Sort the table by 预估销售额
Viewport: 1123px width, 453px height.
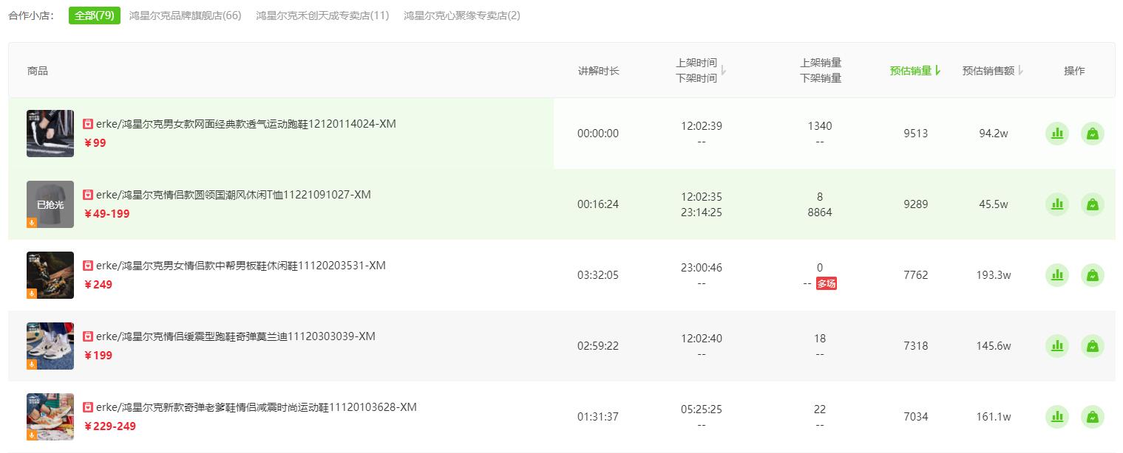pyautogui.click(x=993, y=71)
